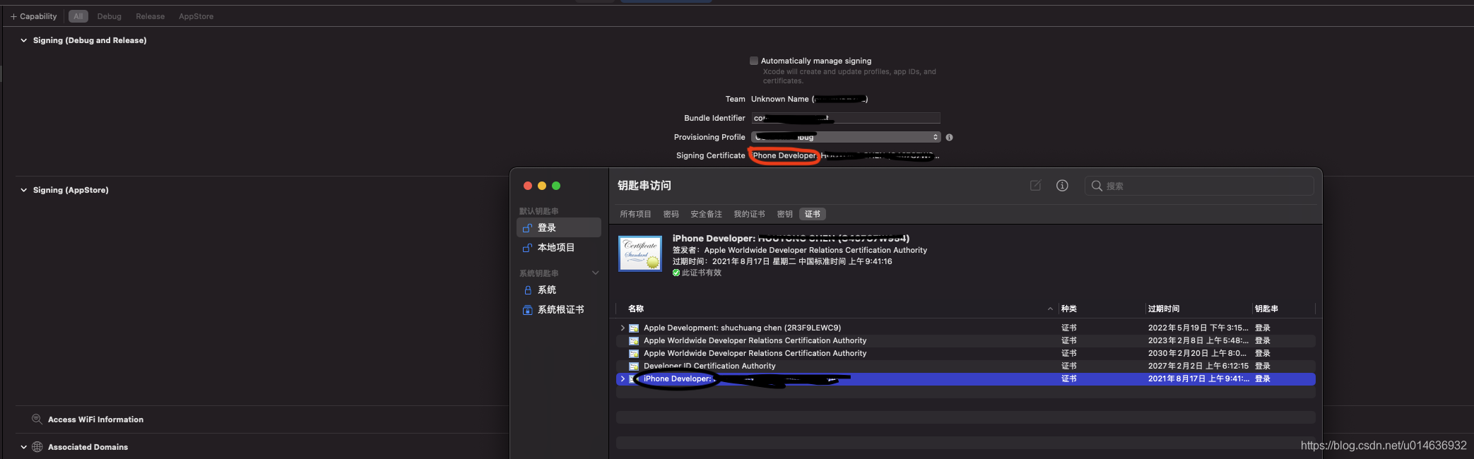Image resolution: width=1474 pixels, height=459 pixels.
Task: Click the Associated Domains globe icon
Action: 37,447
